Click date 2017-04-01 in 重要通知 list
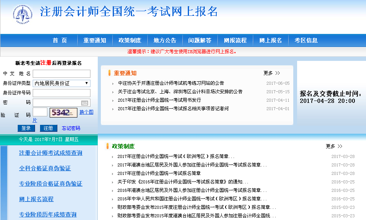The width and height of the screenshot is (366, 220). click(278, 109)
